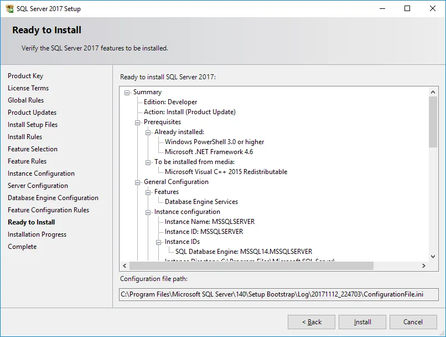Click the vertical scrollbar up arrow

point(433,91)
